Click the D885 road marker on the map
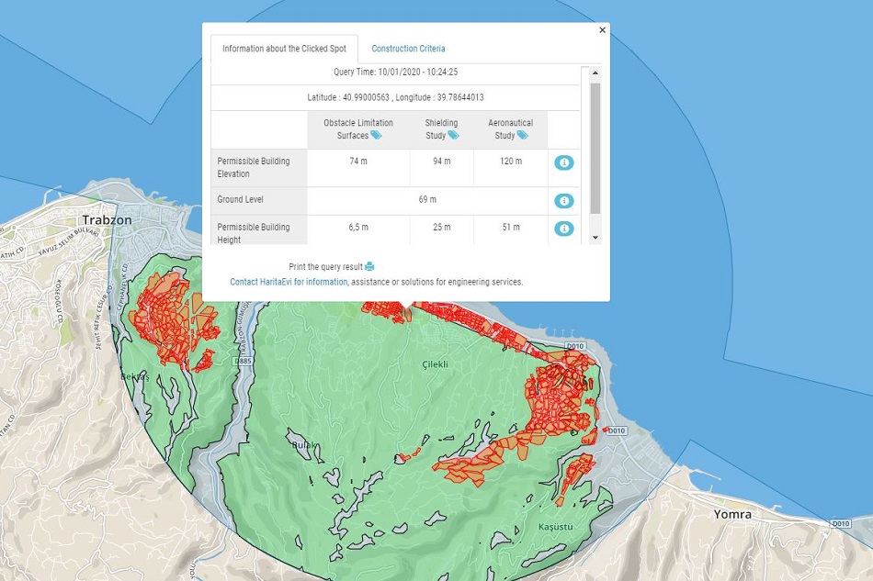Screen dimensions: 873x581 pos(244,362)
